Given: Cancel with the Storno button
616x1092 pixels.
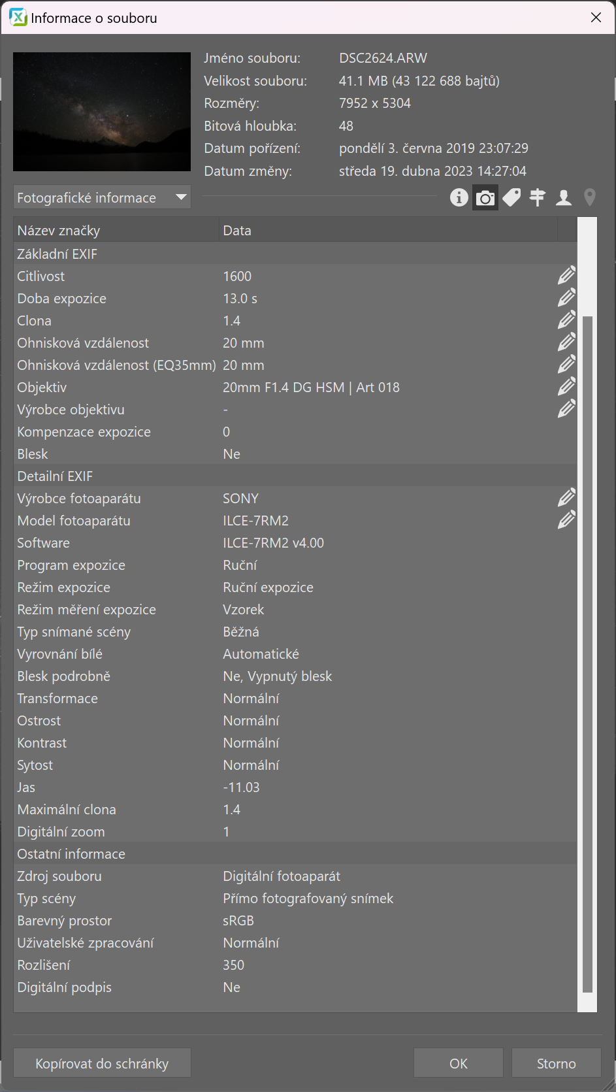Looking at the screenshot, I should tap(557, 1063).
